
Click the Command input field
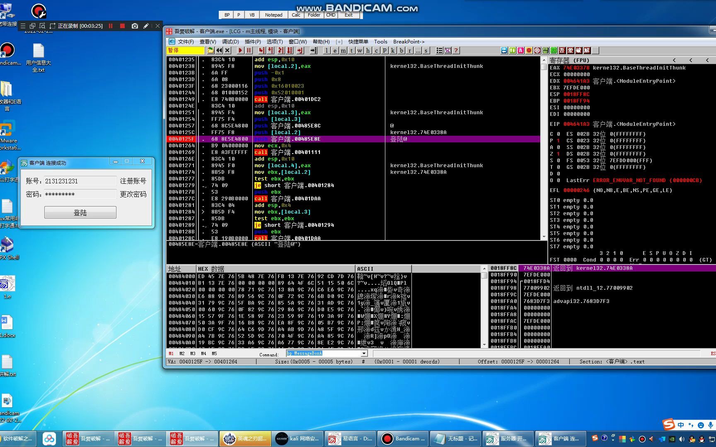point(324,353)
